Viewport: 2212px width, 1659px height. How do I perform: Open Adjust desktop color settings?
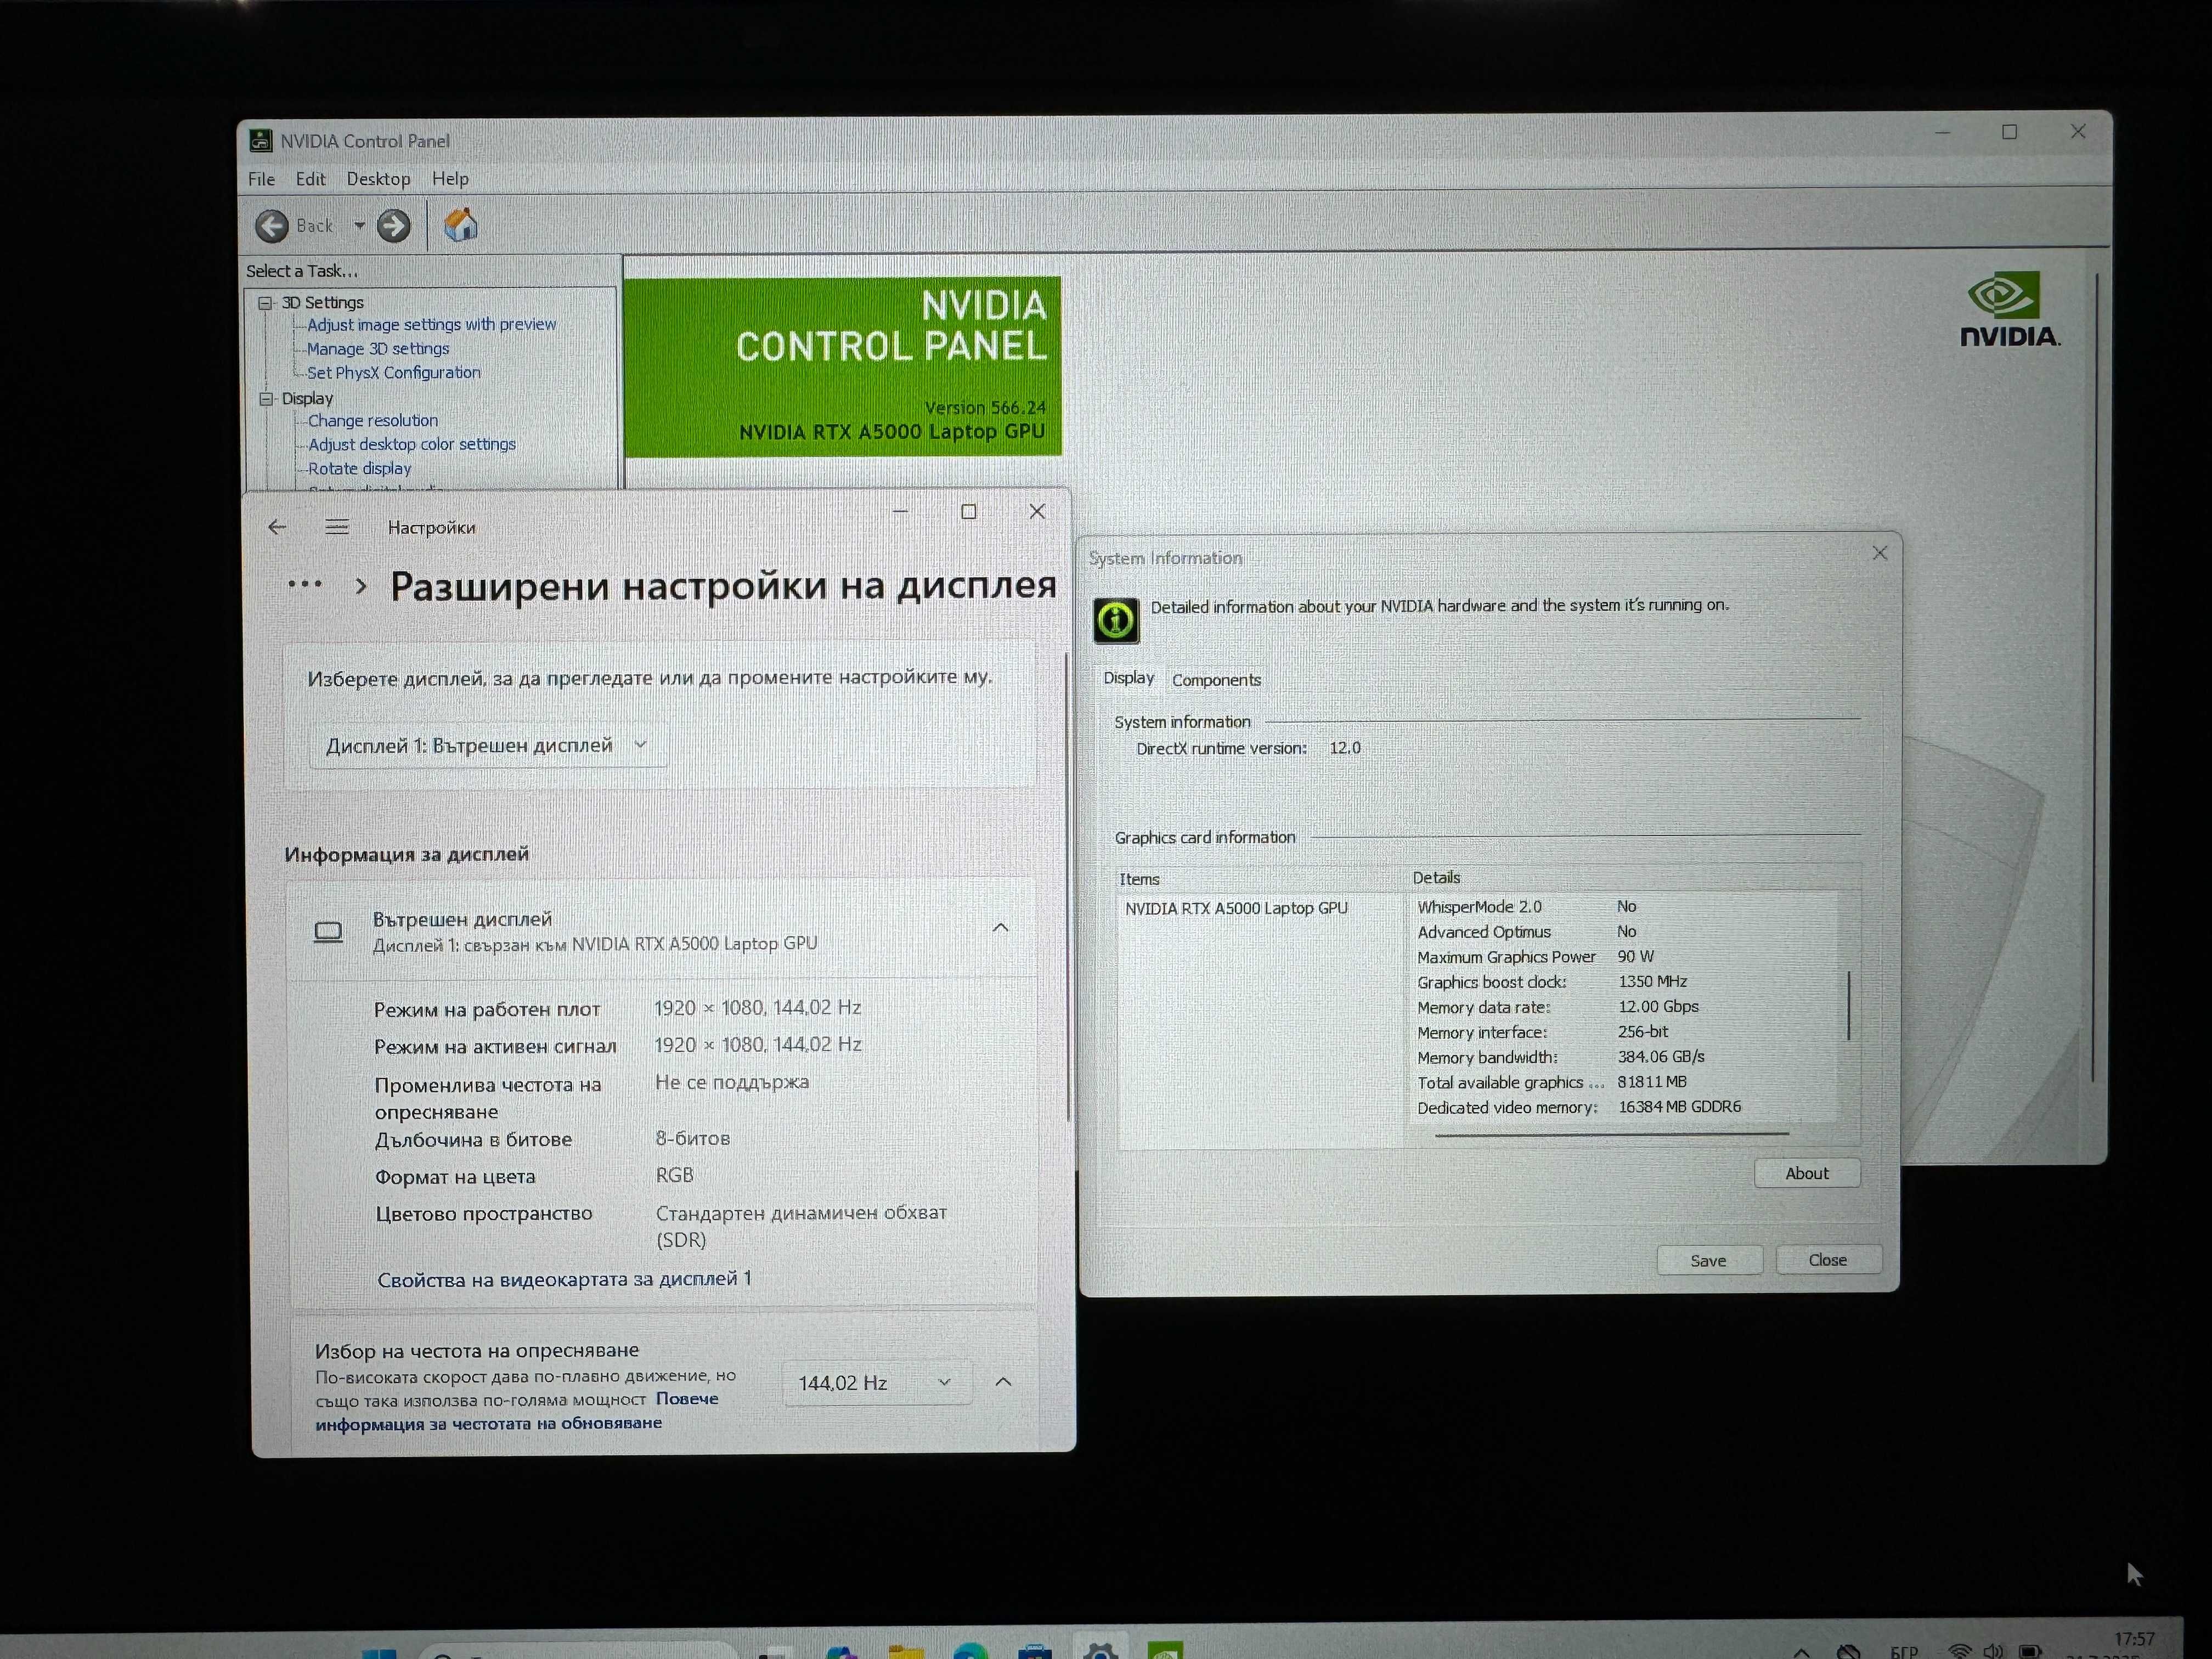click(412, 444)
